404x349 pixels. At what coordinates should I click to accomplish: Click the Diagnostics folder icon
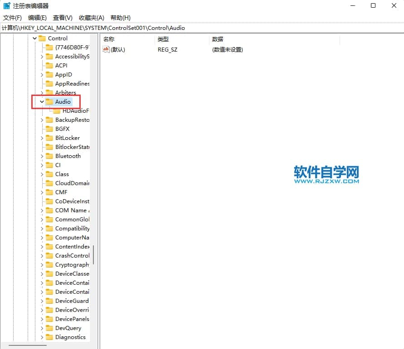(x=49, y=337)
